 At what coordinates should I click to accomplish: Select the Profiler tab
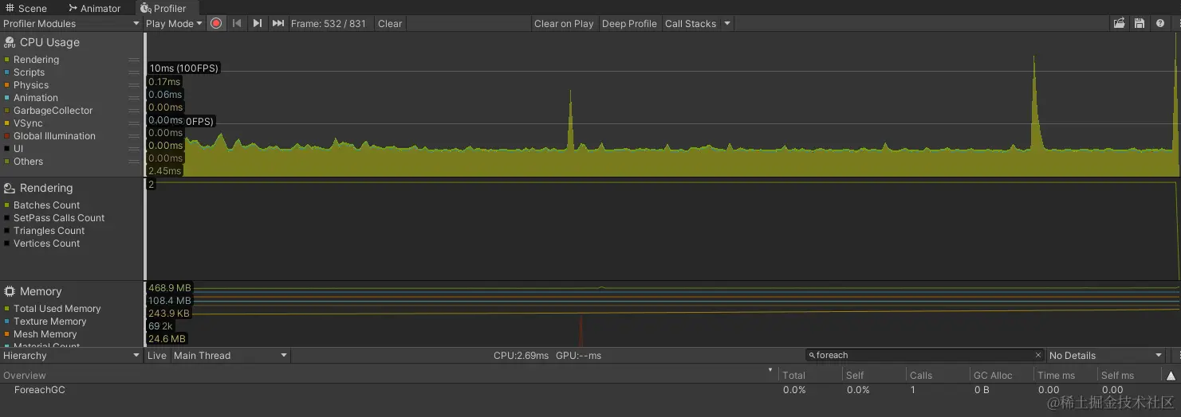tap(163, 8)
